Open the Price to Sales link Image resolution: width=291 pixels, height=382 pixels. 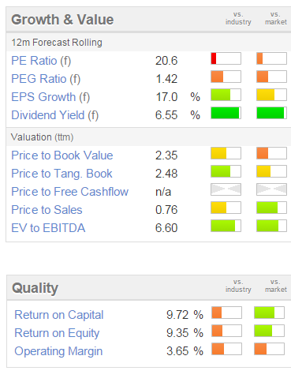pos(47,210)
